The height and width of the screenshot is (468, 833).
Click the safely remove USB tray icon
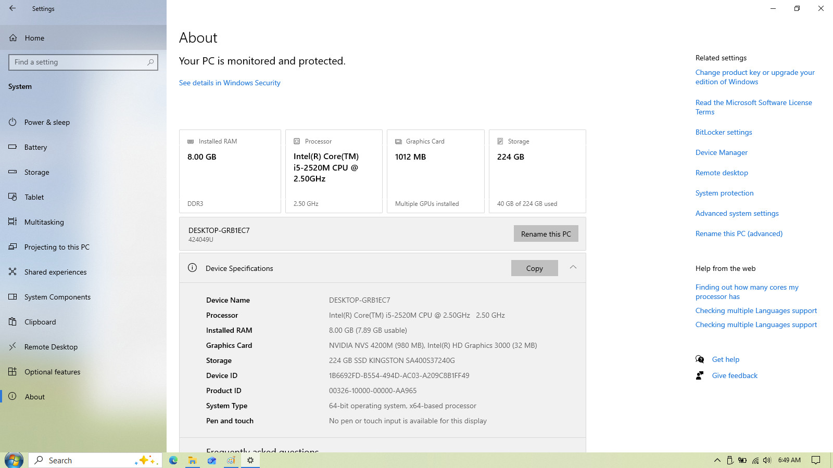(x=729, y=460)
